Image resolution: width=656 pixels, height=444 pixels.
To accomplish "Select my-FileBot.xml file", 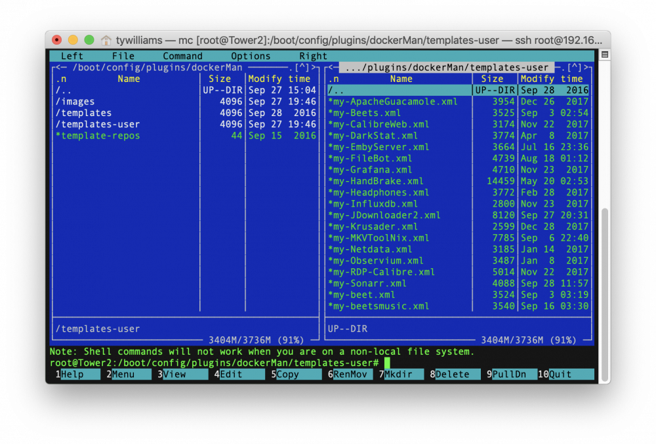I will click(458, 159).
